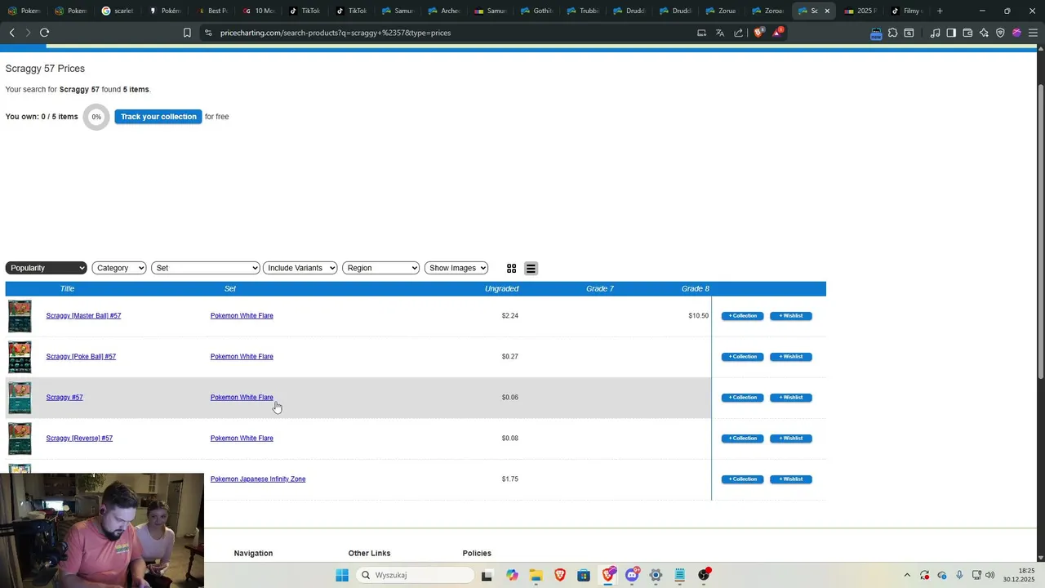Click Track your collection button
Screen dimensions: 1045x588
(x=158, y=117)
